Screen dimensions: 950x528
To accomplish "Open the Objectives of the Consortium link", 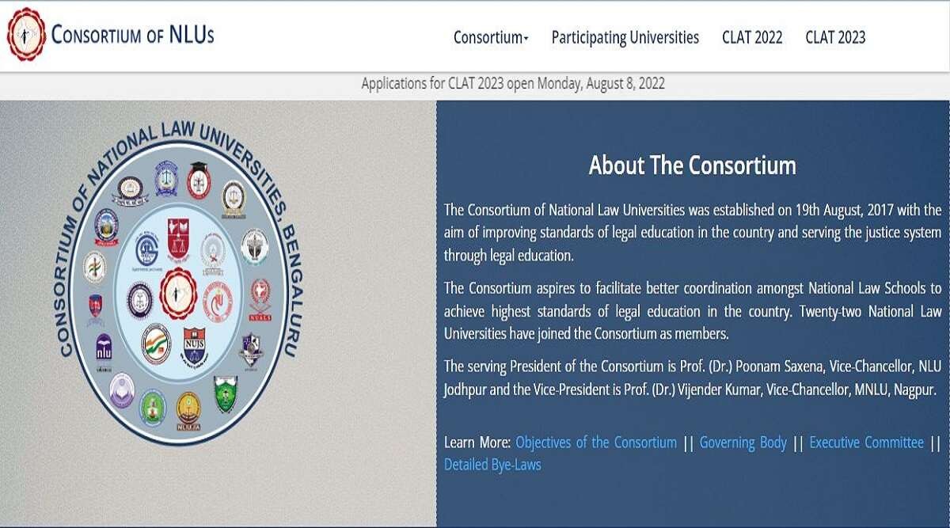I will tap(596, 443).
